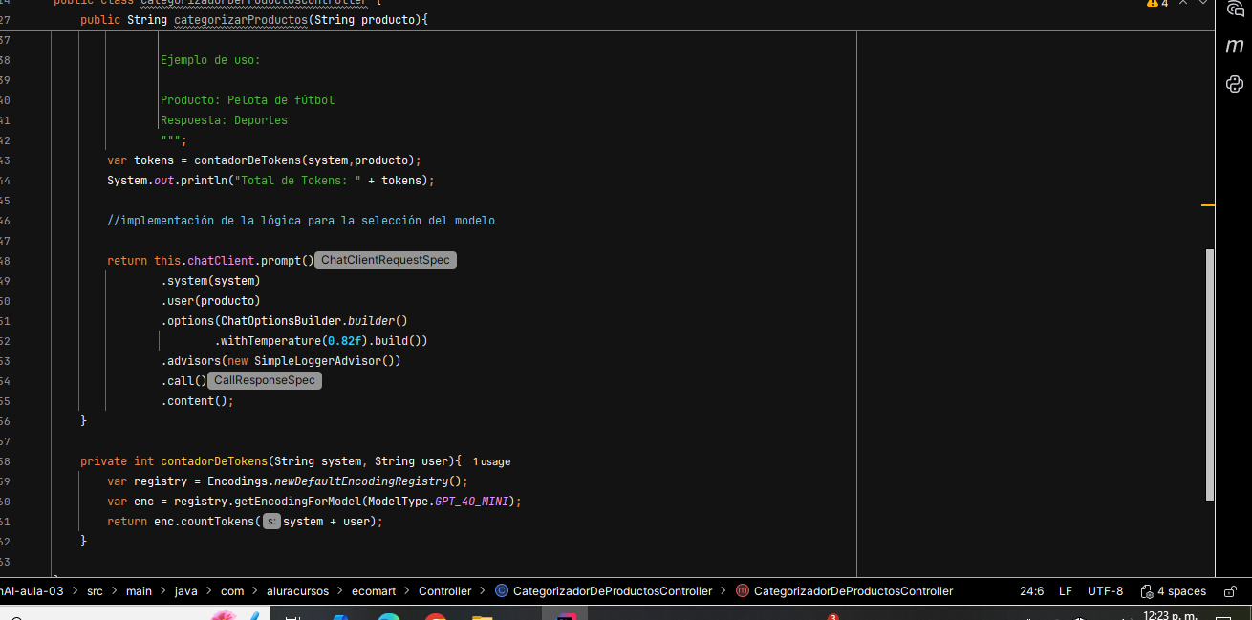This screenshot has height=620, width=1252.
Task: Click the yellow warning stripe on scrollbar
Action: [1208, 204]
